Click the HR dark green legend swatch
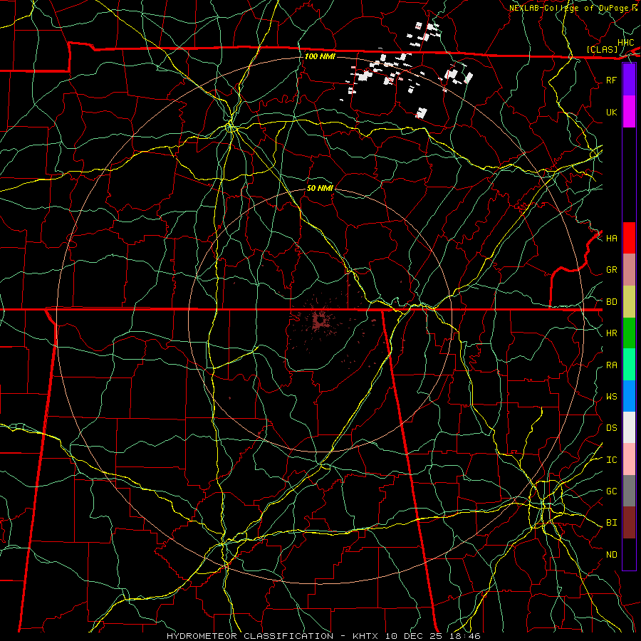Screen dimensions: 641x641 point(629,333)
